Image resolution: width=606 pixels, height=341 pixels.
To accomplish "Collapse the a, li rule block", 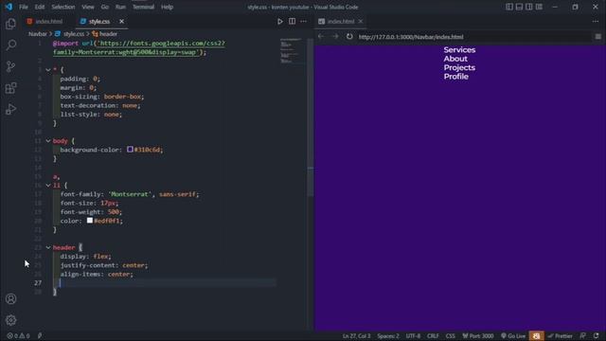I will pos(48,186).
